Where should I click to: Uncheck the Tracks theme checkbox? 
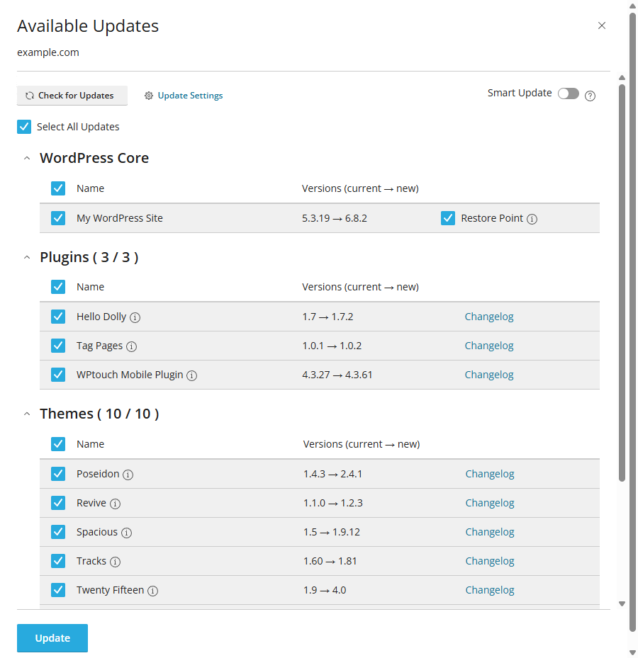(x=58, y=561)
